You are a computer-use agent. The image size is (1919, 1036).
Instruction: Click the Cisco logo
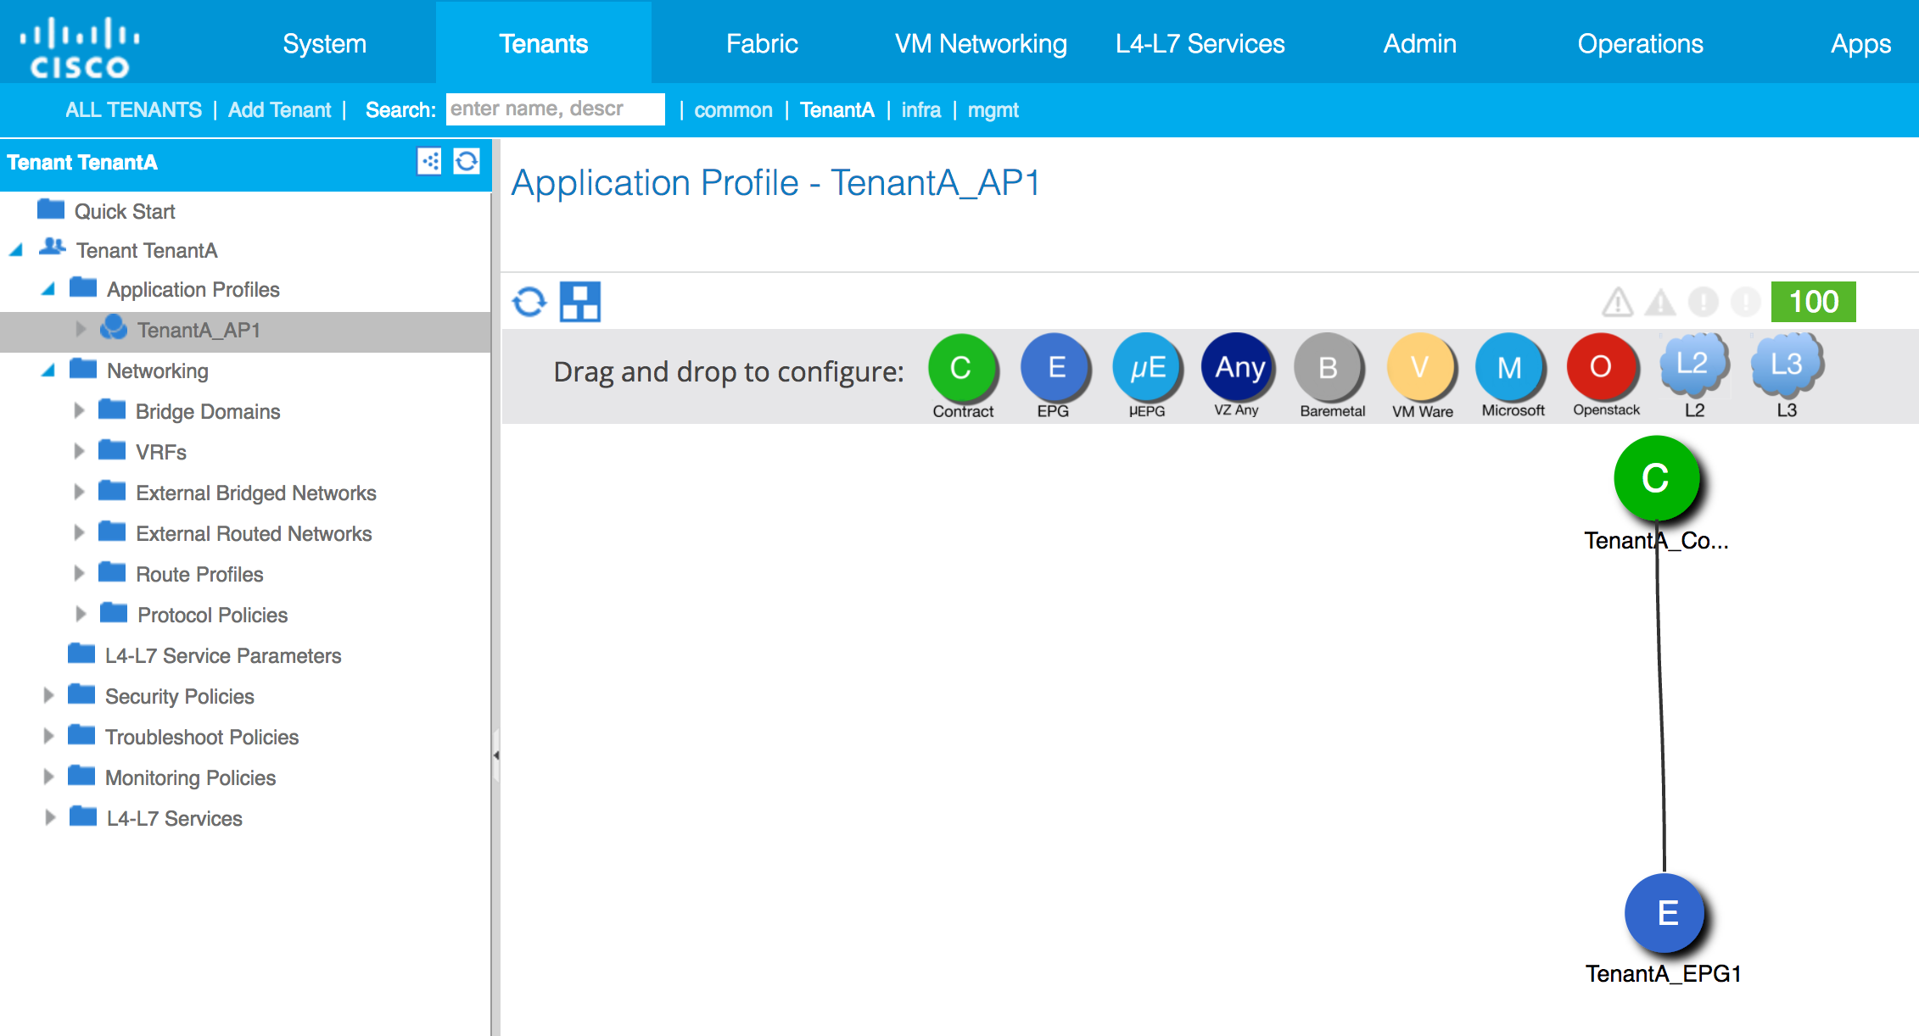point(80,47)
